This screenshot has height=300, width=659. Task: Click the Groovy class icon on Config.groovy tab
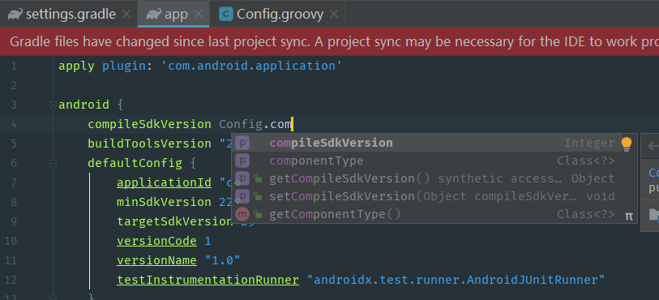226,15
